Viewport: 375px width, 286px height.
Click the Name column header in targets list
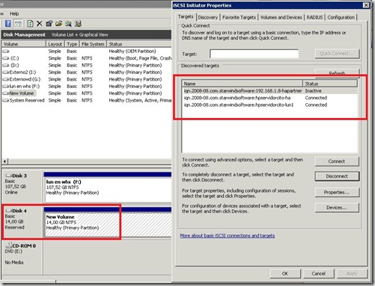(x=242, y=84)
